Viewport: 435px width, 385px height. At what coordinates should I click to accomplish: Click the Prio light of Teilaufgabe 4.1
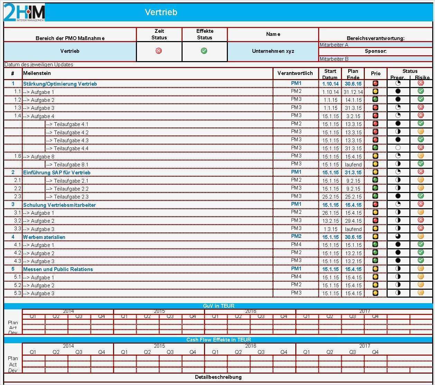coord(376,124)
